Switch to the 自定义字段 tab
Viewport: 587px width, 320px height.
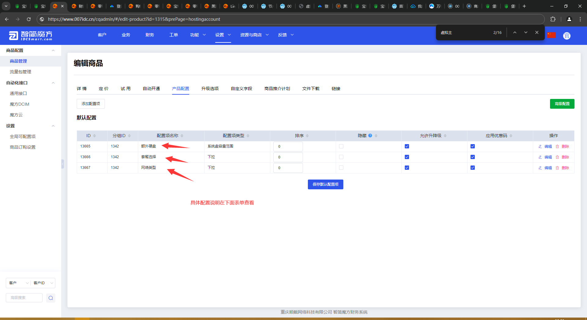[242, 89]
